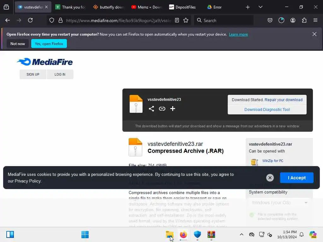
Task: Toggle reader view icon
Action: pyautogui.click(x=177, y=20)
